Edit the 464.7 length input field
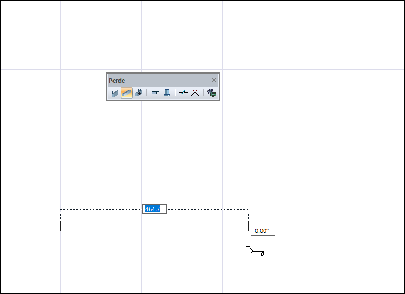The image size is (405, 294). (x=154, y=209)
